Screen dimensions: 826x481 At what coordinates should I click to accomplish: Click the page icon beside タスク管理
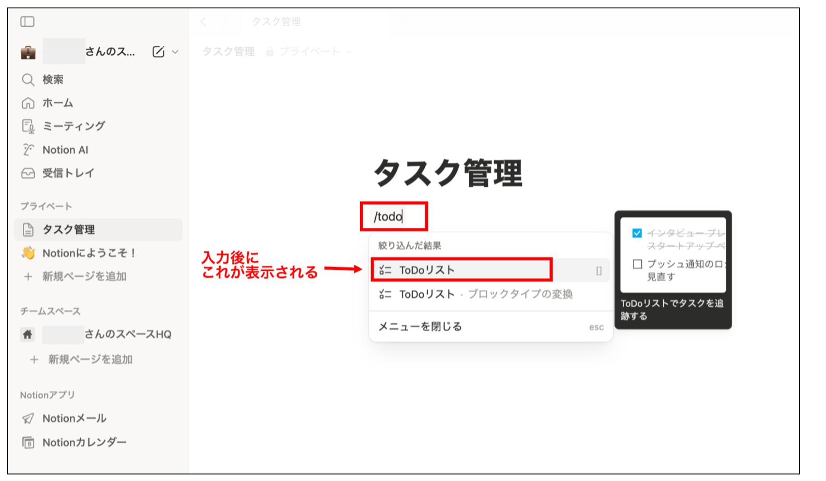[x=28, y=230]
